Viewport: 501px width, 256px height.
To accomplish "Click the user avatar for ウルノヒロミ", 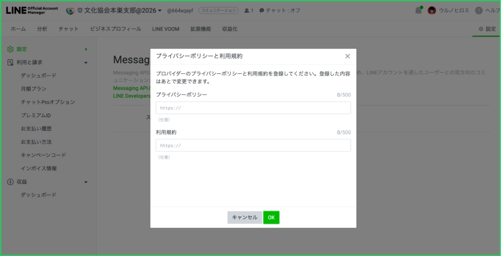I will 432,11.
